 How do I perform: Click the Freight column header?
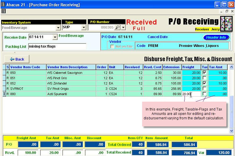coord(191,67)
